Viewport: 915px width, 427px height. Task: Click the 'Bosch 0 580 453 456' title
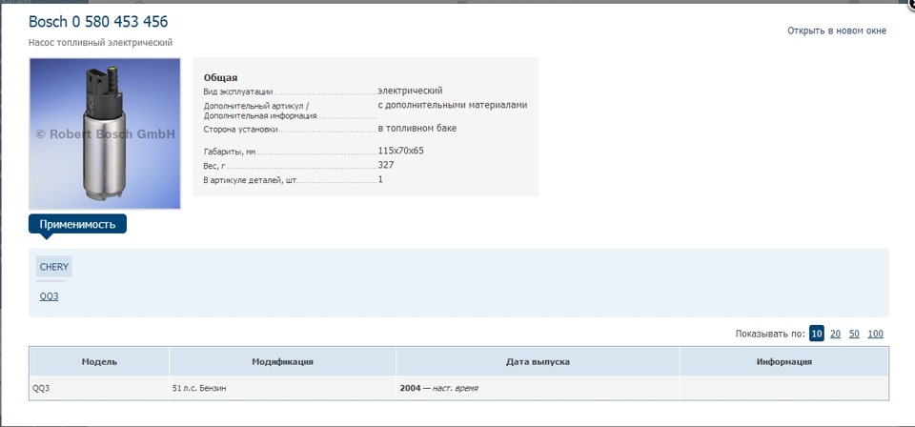pyautogui.click(x=98, y=22)
